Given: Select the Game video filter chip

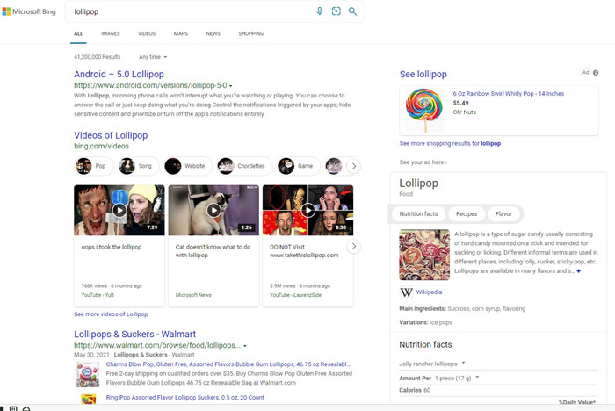Looking at the screenshot, I should pyautogui.click(x=298, y=166).
